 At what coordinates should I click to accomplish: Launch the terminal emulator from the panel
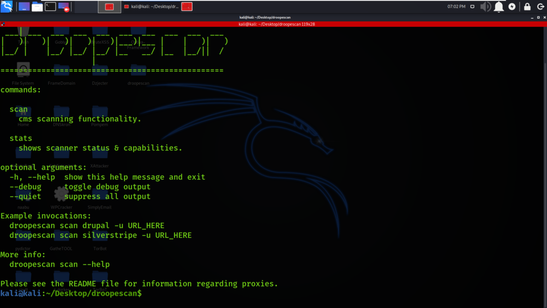(x=50, y=7)
